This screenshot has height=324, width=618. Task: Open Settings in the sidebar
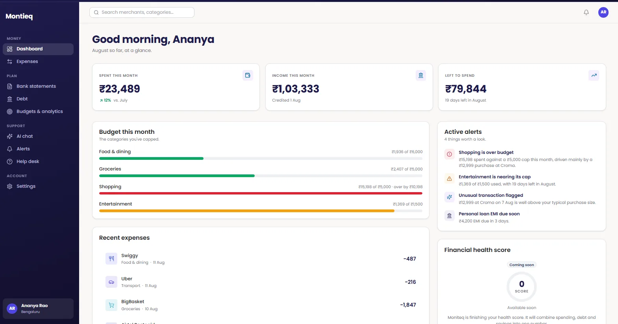click(x=38, y=186)
